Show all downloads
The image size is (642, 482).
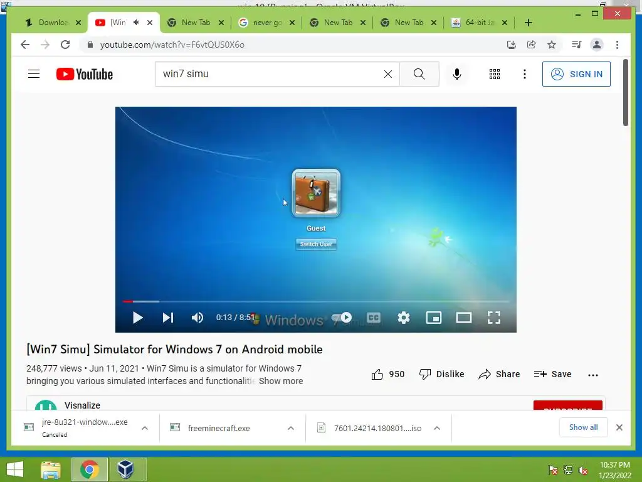pos(583,427)
